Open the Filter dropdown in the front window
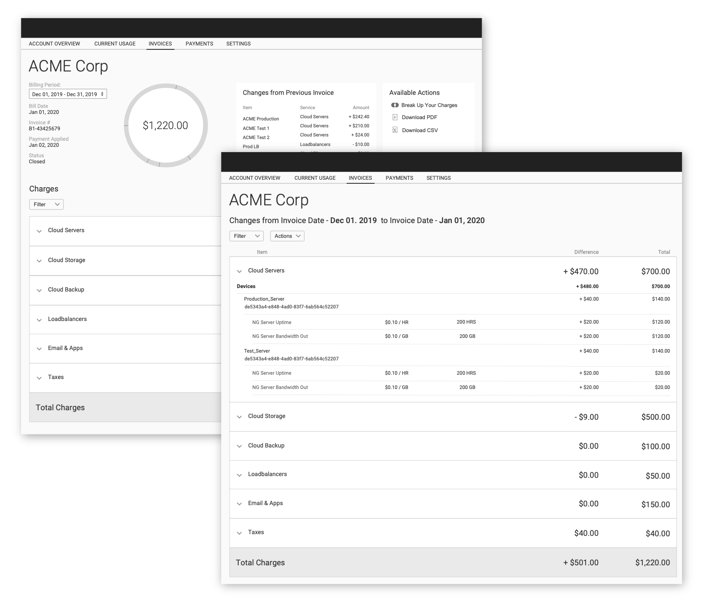The width and height of the screenshot is (725, 616). click(x=246, y=236)
